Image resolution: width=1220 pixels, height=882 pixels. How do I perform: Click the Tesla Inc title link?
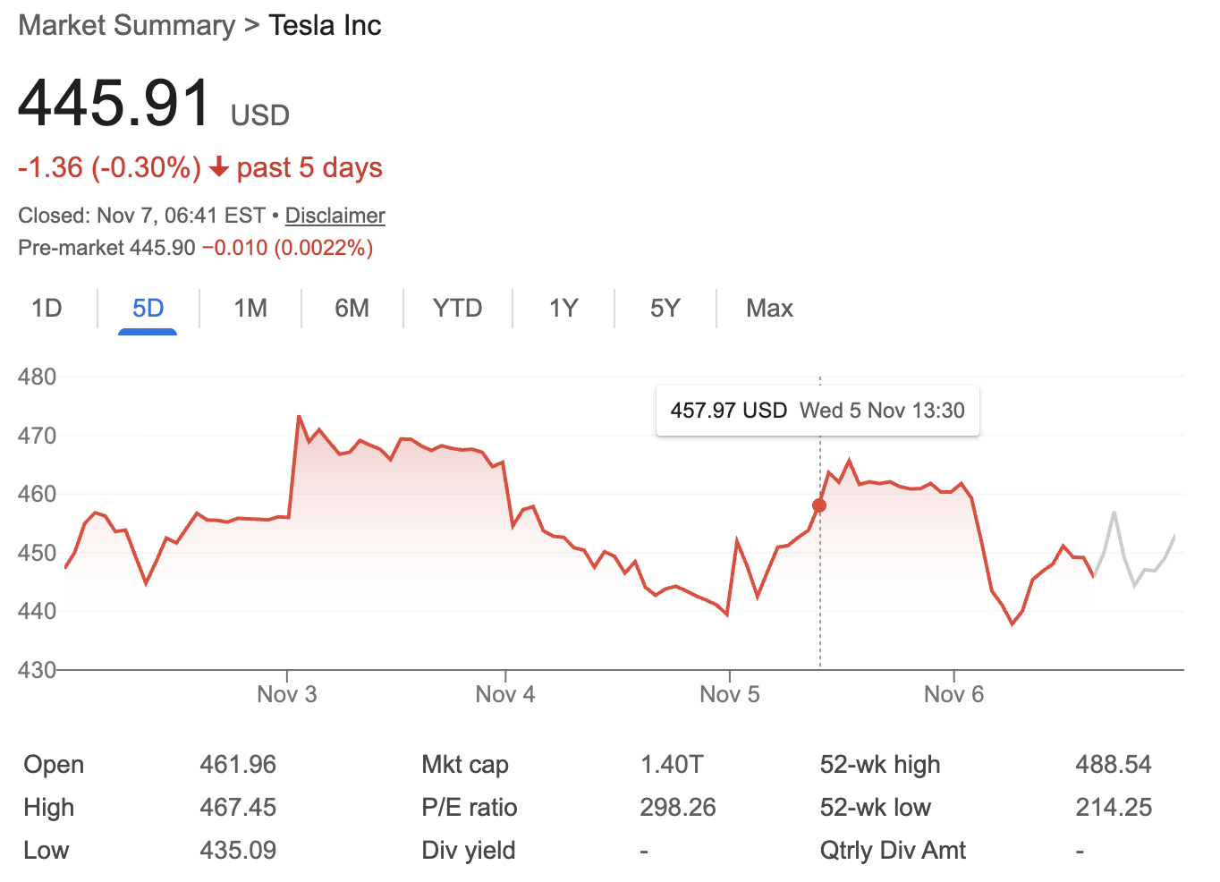[325, 24]
